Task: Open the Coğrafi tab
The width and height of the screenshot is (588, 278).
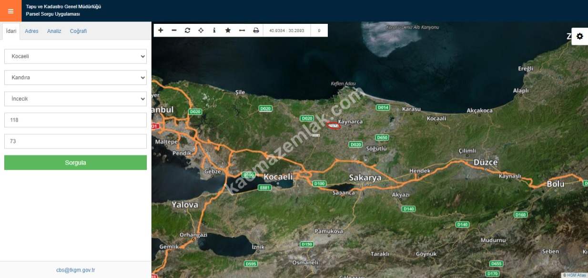Action: (x=78, y=31)
